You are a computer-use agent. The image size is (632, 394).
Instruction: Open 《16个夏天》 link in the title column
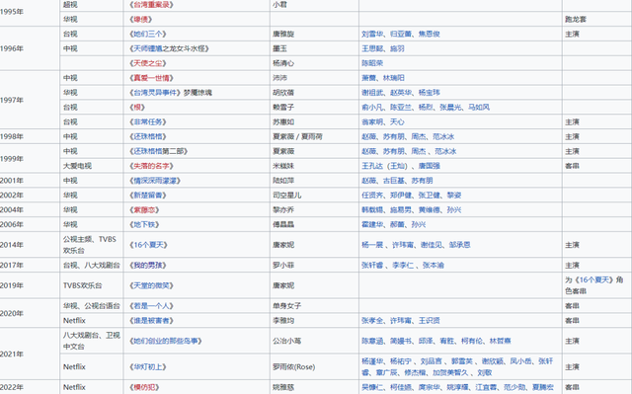click(x=148, y=245)
